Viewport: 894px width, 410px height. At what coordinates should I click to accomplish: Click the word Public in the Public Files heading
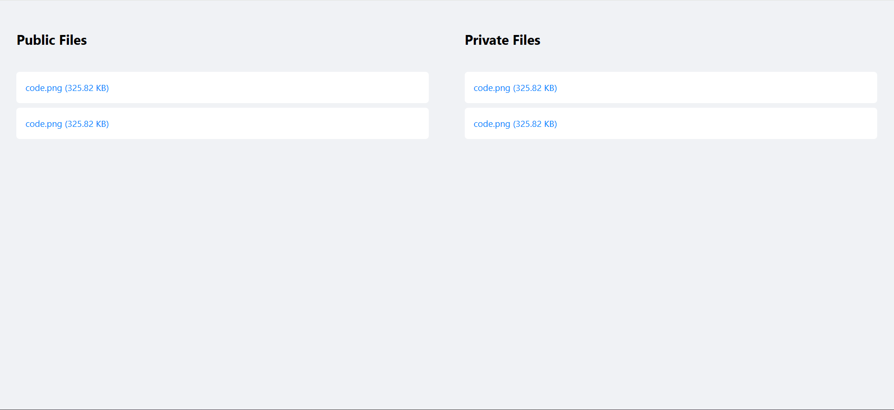click(36, 40)
